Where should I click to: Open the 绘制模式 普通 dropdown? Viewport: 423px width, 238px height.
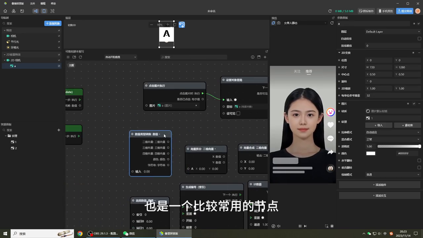click(x=393, y=175)
